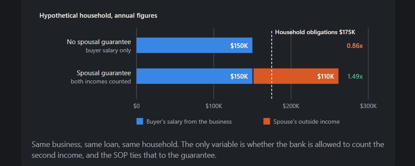The width and height of the screenshot is (415, 166).
Task: Click the $100K axis tick label
Action: (214, 106)
